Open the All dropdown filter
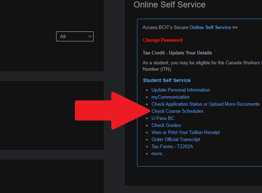This screenshot has width=262, height=193. click(x=75, y=36)
